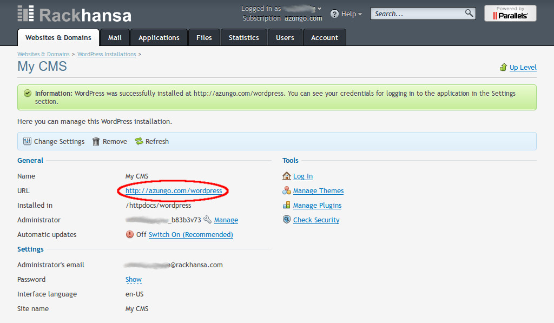This screenshot has width=554, height=323.
Task: View the Statistics tab
Action: (x=244, y=37)
